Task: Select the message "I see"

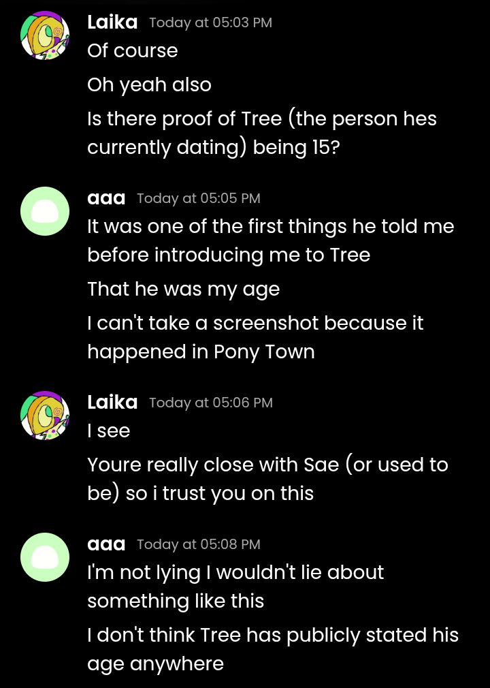Action: pos(108,431)
